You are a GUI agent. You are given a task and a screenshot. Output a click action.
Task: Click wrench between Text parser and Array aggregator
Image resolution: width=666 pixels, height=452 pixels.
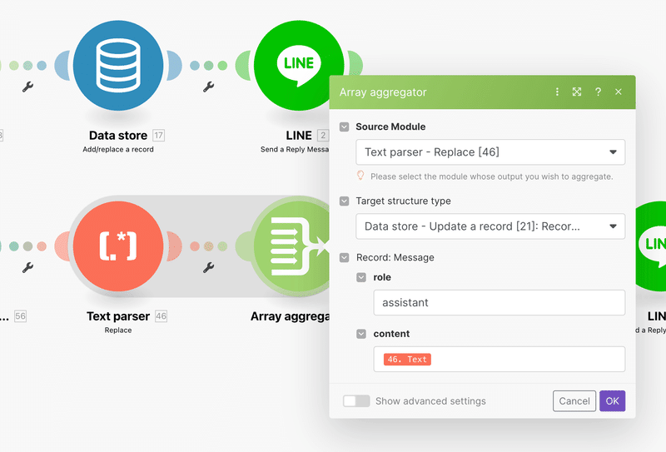pos(208,267)
